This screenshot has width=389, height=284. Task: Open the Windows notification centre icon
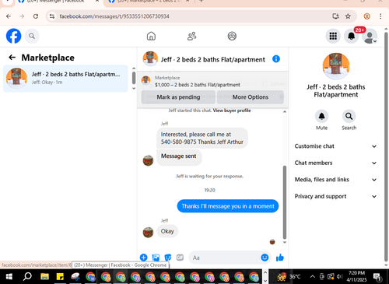tap(377, 277)
